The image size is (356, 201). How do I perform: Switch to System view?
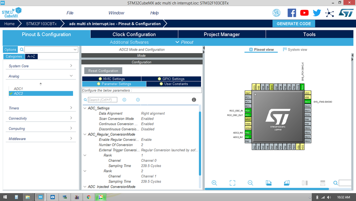pyautogui.click(x=295, y=50)
